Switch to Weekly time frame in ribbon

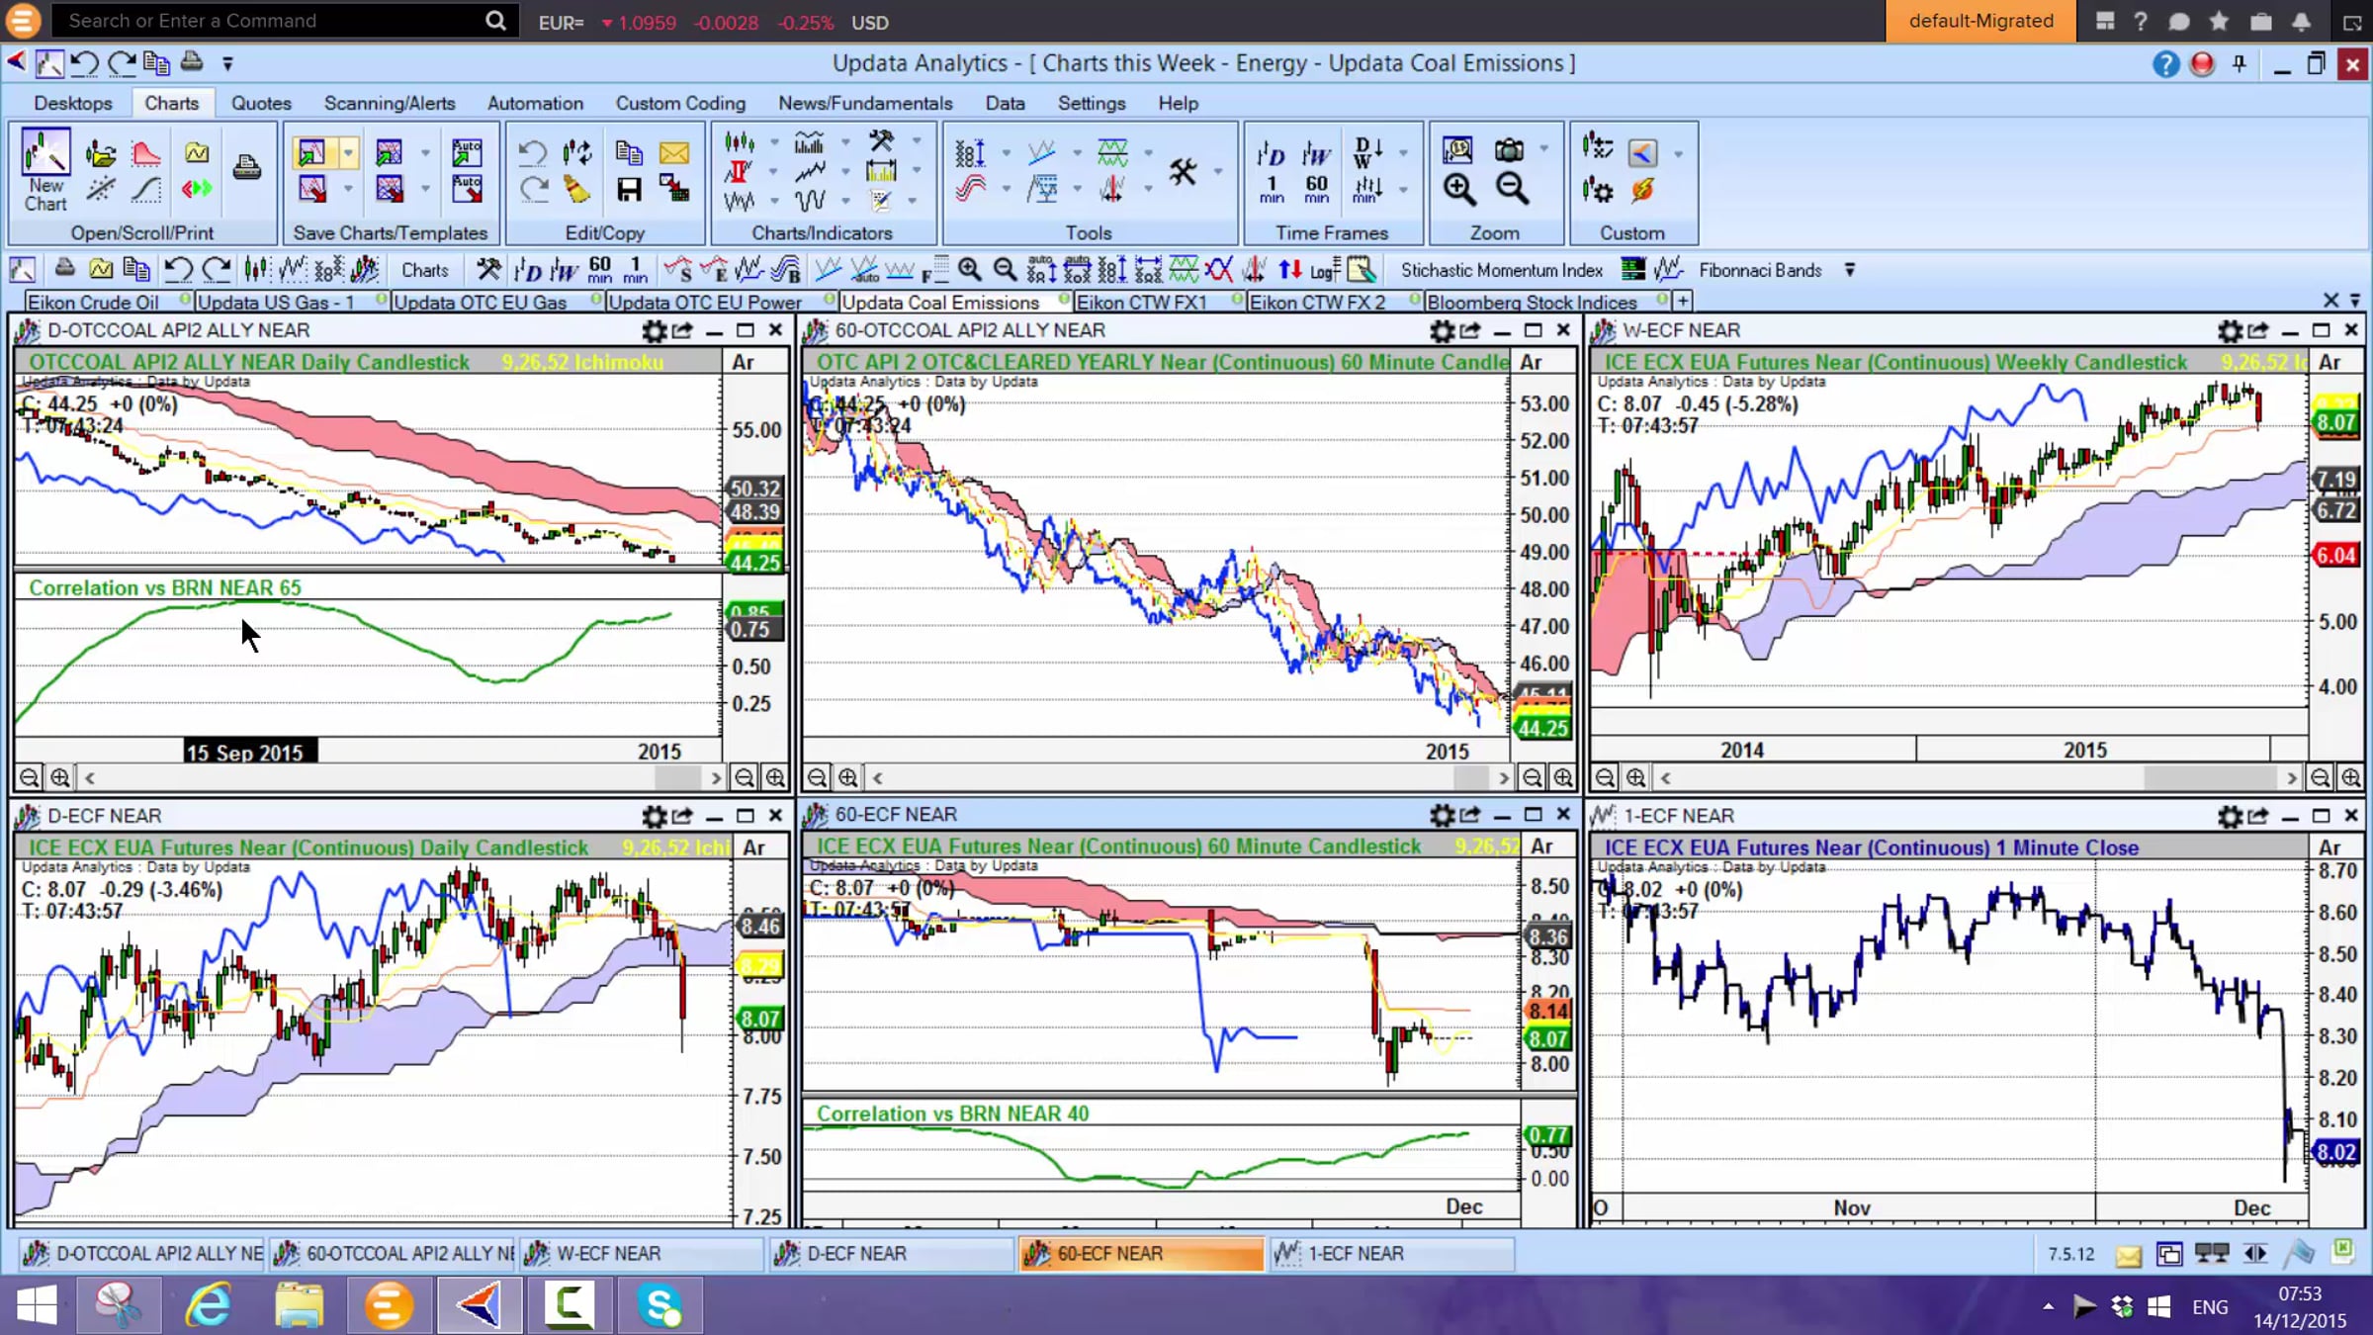[1316, 154]
